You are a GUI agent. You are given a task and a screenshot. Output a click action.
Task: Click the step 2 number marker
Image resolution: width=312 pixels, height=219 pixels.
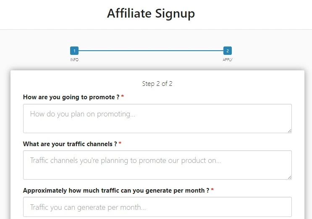[228, 51]
